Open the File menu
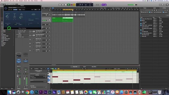 (11, 1)
